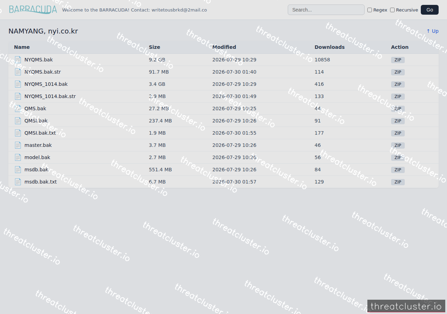The height and width of the screenshot is (314, 447).
Task: Click the NAMYANG, nyi.co.kr heading
Action: click(43, 31)
